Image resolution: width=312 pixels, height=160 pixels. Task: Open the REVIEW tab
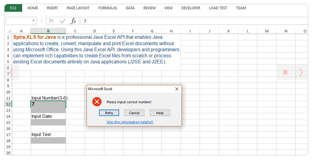pos(149,8)
